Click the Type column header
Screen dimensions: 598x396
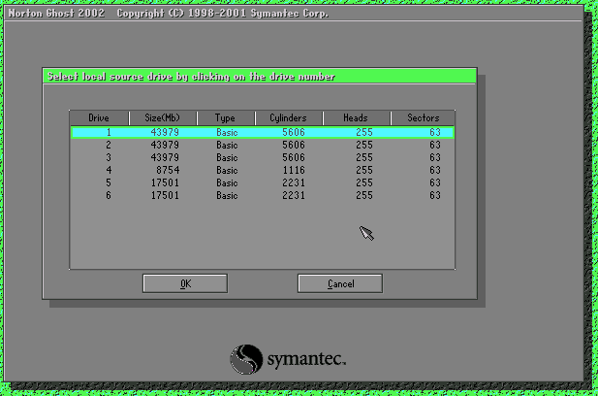pos(226,117)
